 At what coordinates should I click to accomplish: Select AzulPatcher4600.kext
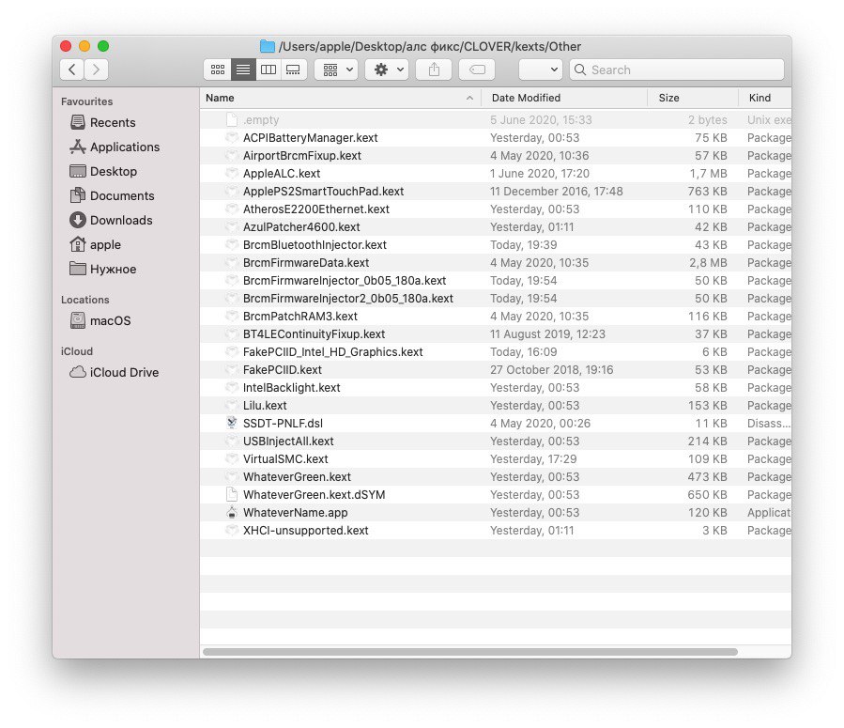(x=495, y=226)
